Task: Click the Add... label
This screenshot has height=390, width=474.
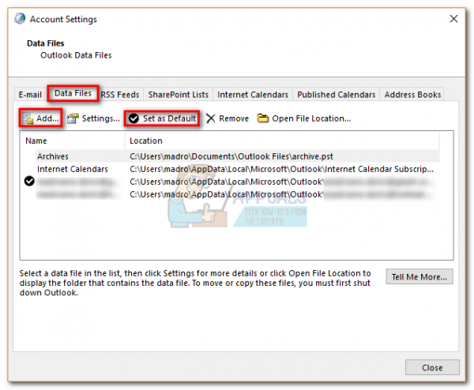Action: (x=47, y=118)
